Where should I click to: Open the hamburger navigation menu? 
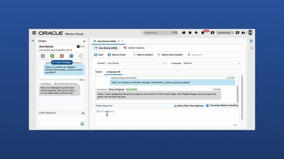[x=34, y=33]
